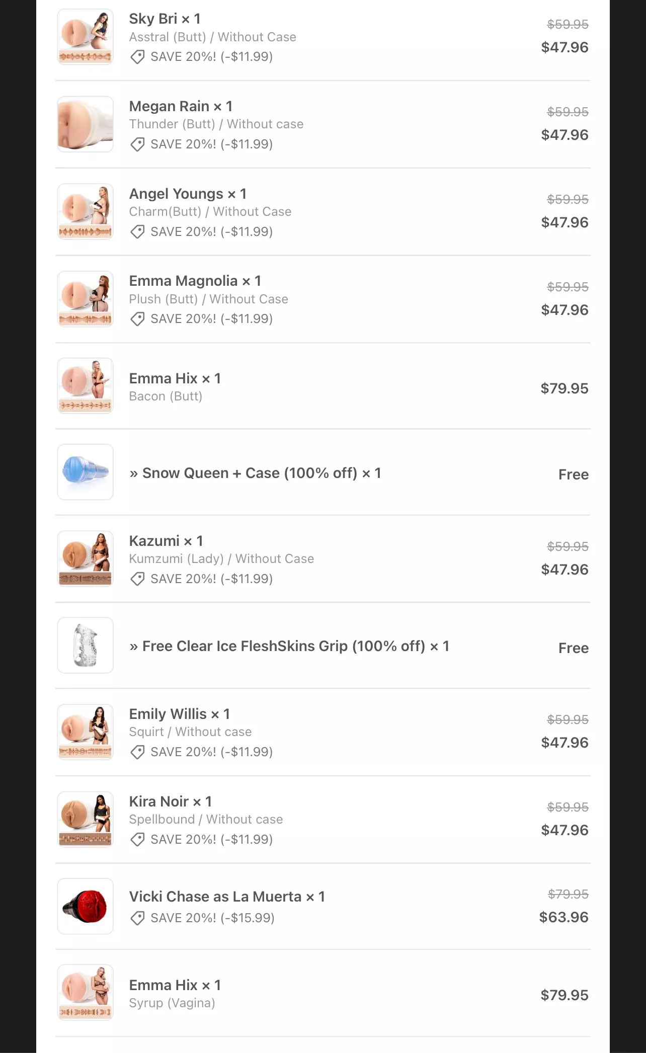This screenshot has width=646, height=1053.
Task: Open the Vicki Chase as La Muerta thumbnail
Action: pyautogui.click(x=86, y=906)
